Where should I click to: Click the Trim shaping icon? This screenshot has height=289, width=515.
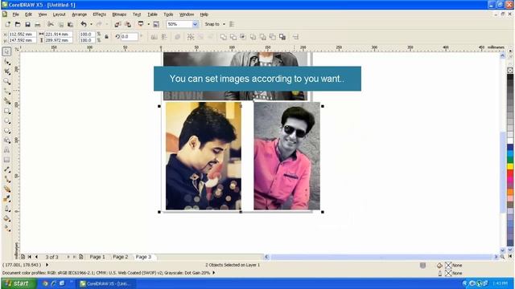coord(233,37)
